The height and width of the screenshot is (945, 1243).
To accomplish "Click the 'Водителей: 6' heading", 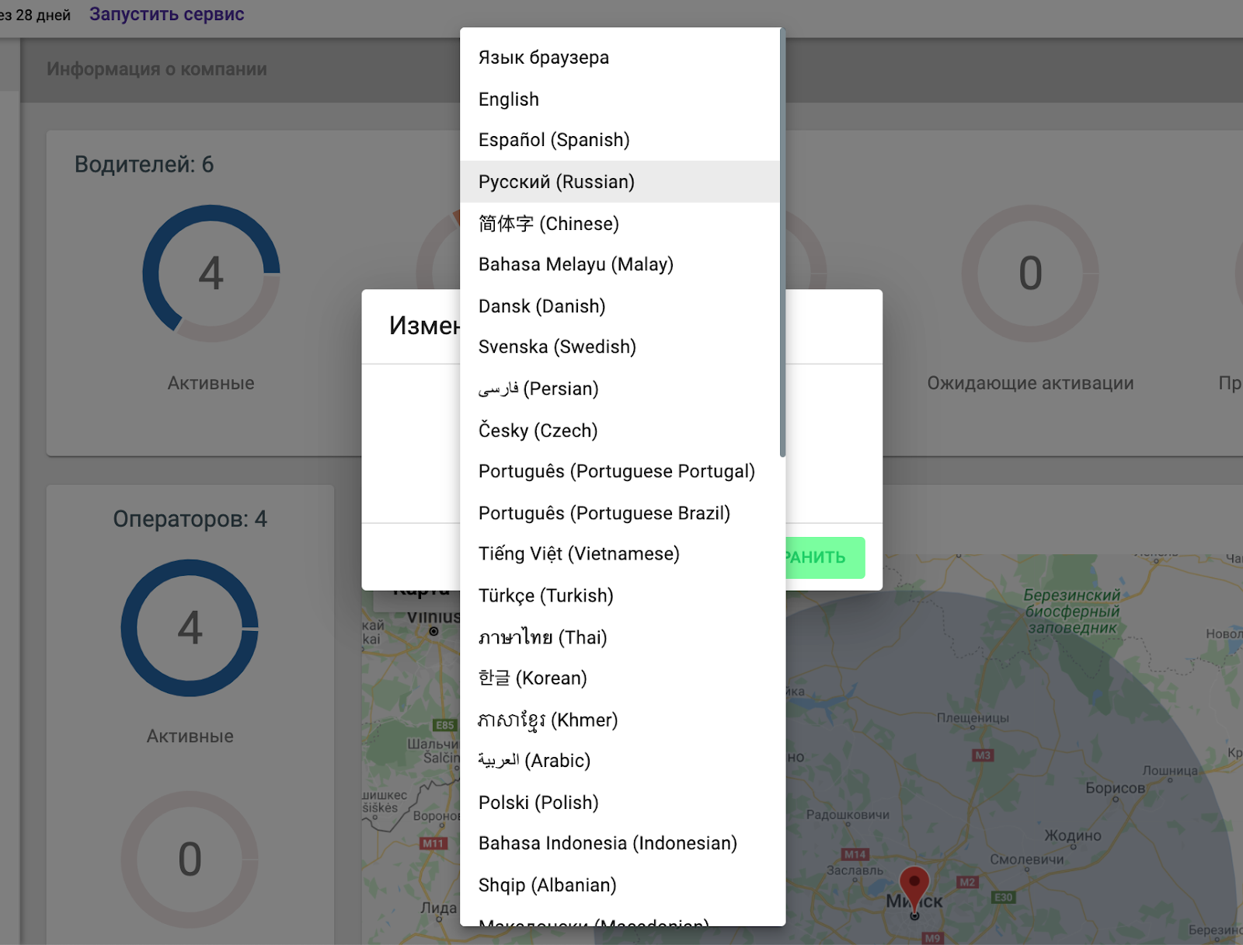I will [x=144, y=165].
